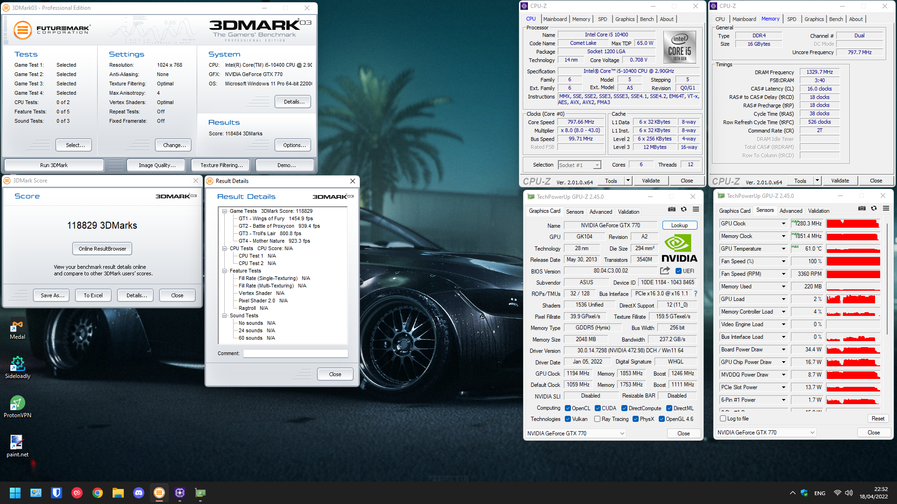The height and width of the screenshot is (504, 897).
Task: Click the GPU Temperature sensor graph
Action: 853,249
